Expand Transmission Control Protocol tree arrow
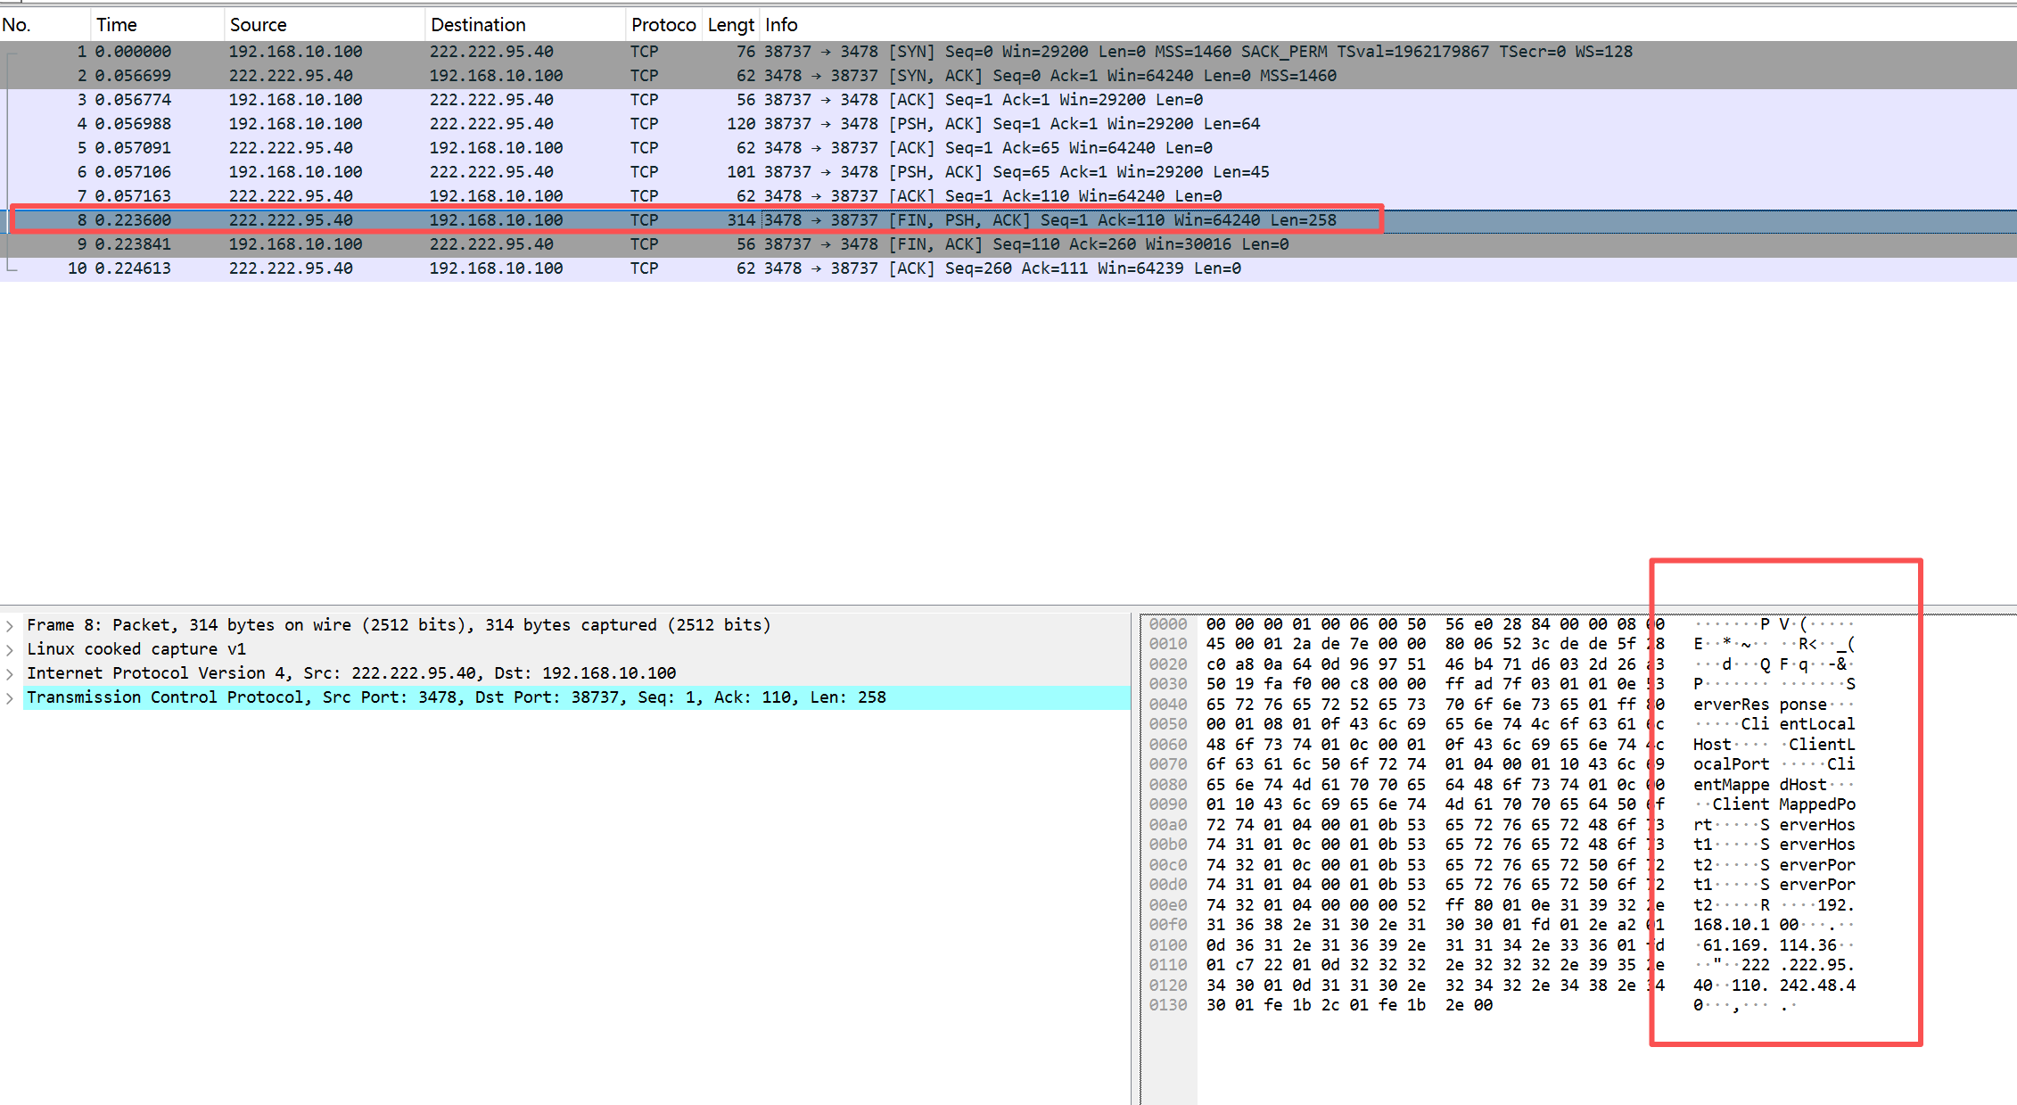Viewport: 2017px width, 1105px height. [x=10, y=698]
